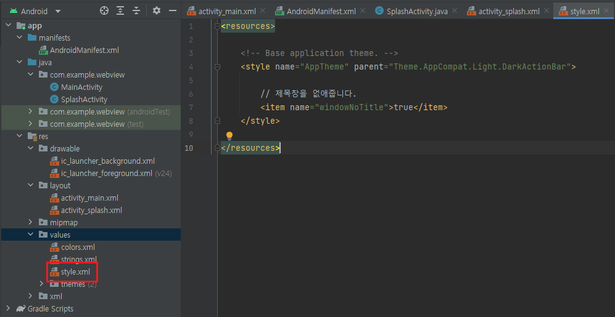Click the Expand All icon in project toolbar
Image resolution: width=615 pixels, height=317 pixels.
pyautogui.click(x=120, y=11)
